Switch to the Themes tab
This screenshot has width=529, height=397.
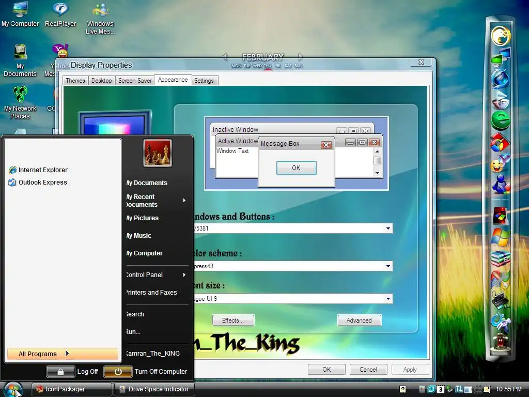click(75, 80)
